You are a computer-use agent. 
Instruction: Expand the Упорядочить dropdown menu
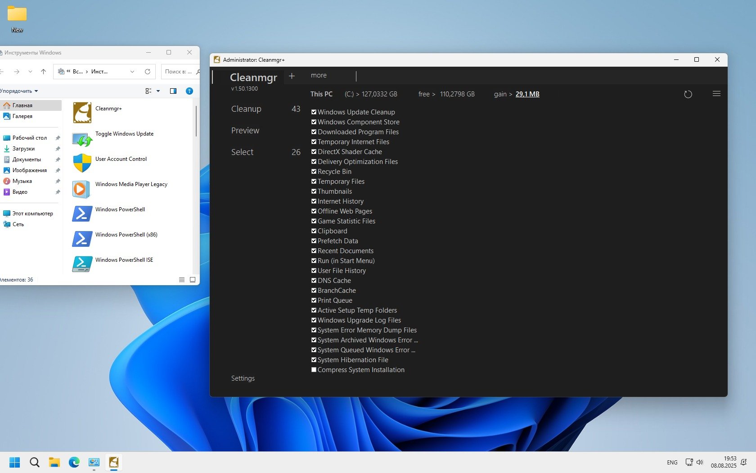(x=19, y=91)
